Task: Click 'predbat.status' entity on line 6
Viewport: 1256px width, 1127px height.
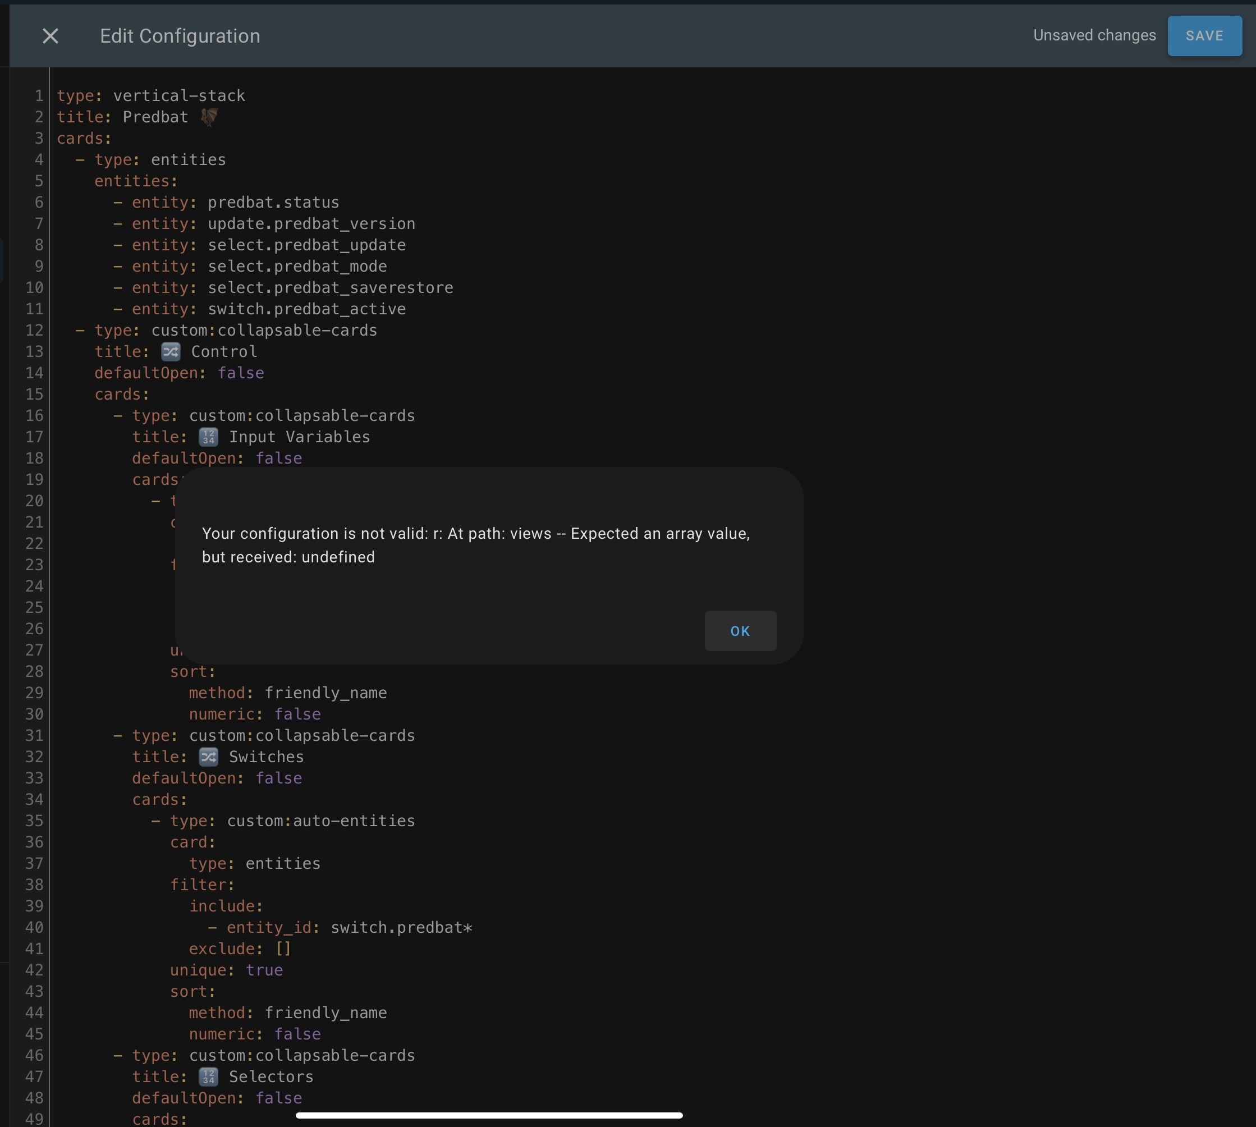Action: (273, 203)
